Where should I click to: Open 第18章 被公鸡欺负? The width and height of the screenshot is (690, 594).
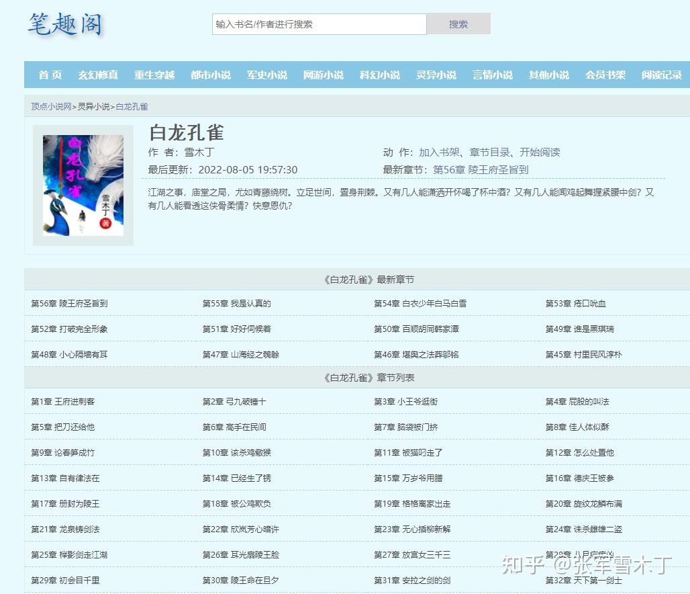point(237,504)
